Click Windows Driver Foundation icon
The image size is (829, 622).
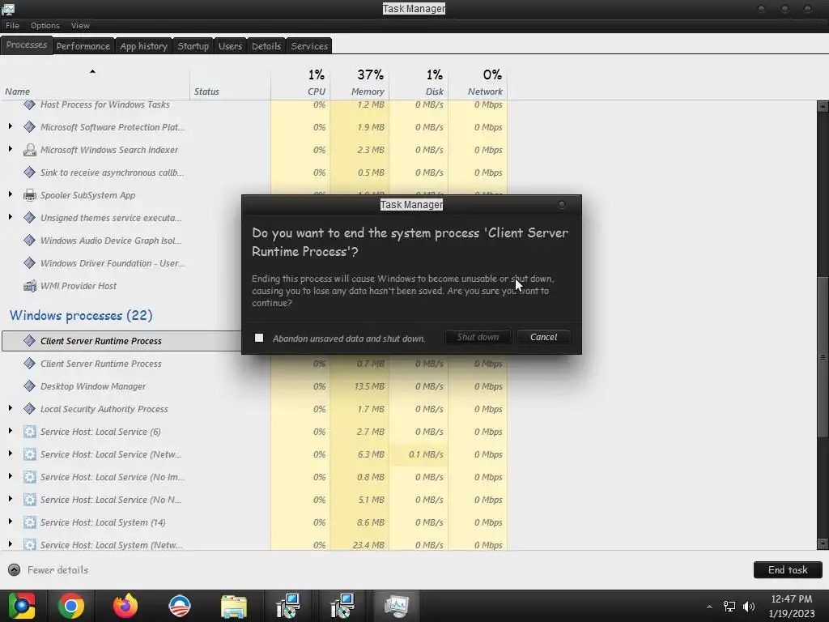[x=30, y=263]
